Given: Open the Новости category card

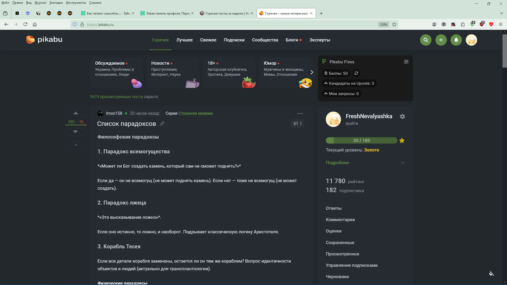Looking at the screenshot, I should pos(173,72).
